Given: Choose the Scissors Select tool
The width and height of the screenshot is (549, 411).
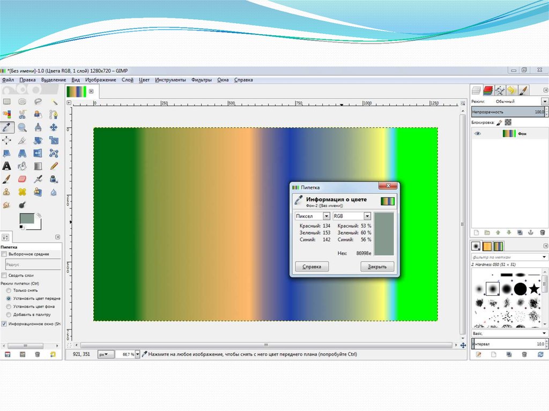Looking at the screenshot, I should click(x=23, y=115).
